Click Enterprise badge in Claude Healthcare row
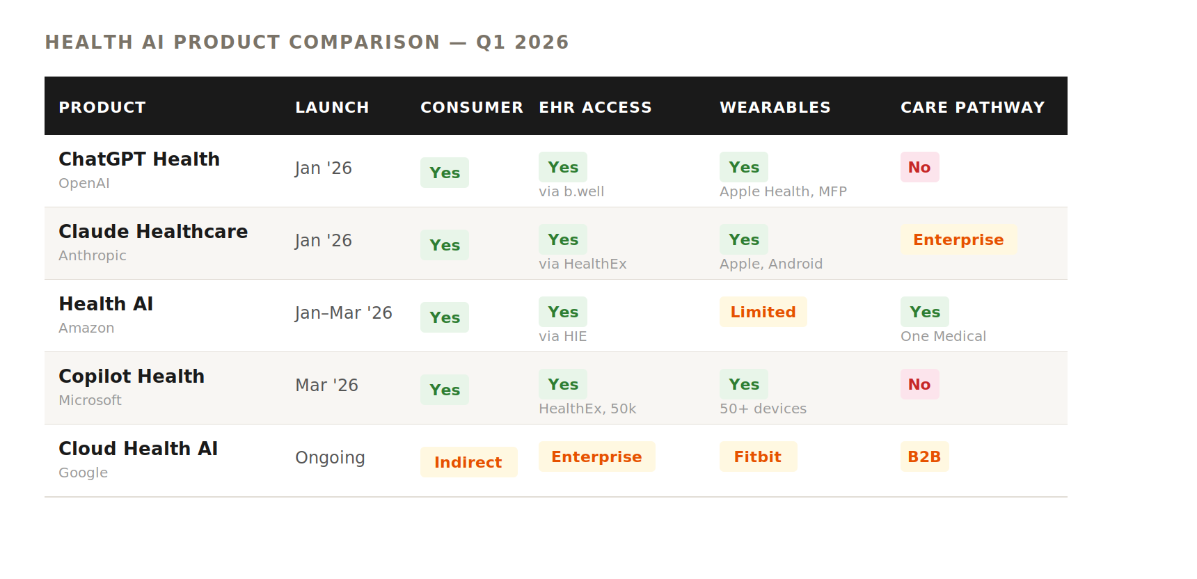 coord(958,239)
